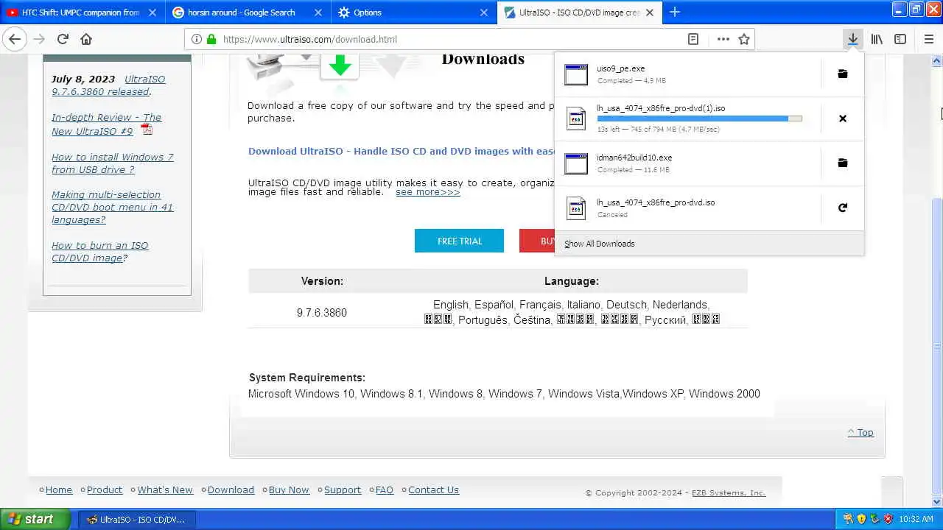Open the Firefox hamburger menu
The height and width of the screenshot is (530, 943).
(928, 39)
